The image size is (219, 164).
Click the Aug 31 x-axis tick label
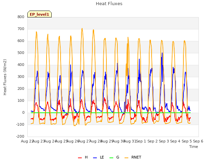130,141
